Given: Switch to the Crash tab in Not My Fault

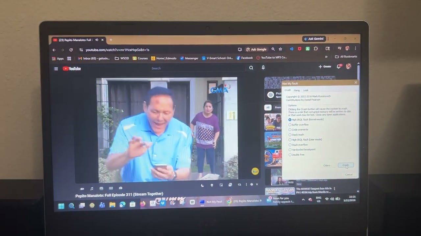Looking at the screenshot, I should 288,90.
